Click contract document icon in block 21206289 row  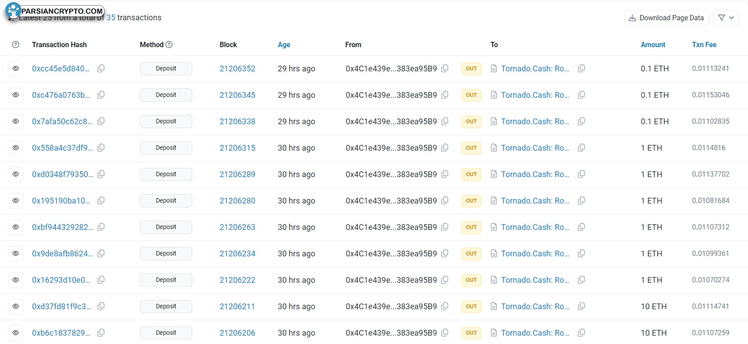494,174
